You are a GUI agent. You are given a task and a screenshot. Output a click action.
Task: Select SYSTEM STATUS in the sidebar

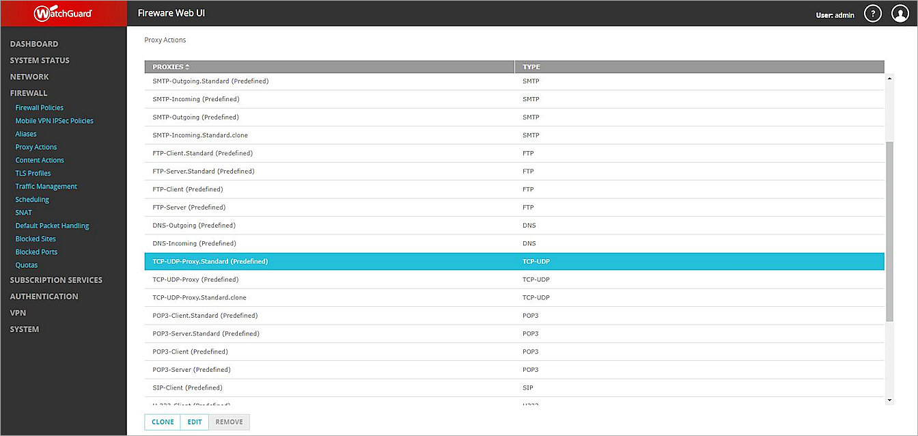click(38, 60)
